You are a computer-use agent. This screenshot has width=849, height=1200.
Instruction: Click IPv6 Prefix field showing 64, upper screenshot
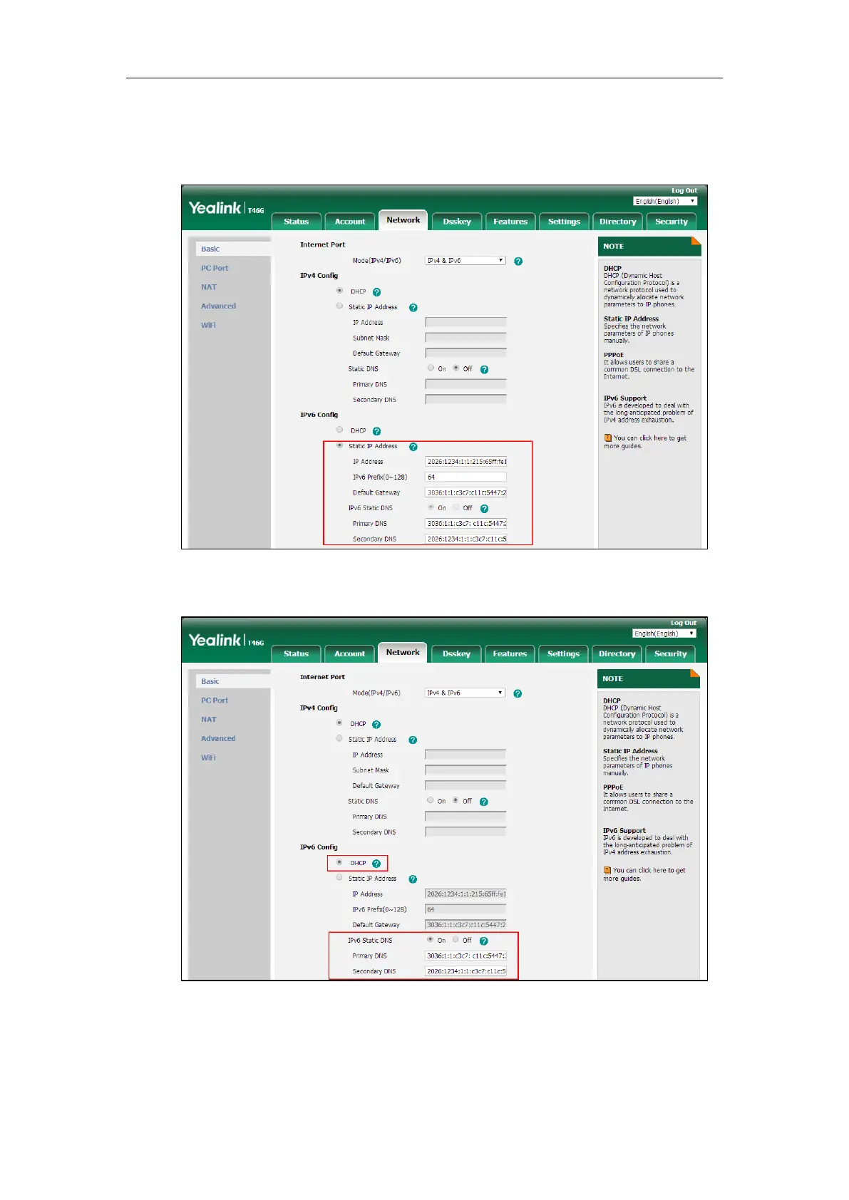[466, 477]
